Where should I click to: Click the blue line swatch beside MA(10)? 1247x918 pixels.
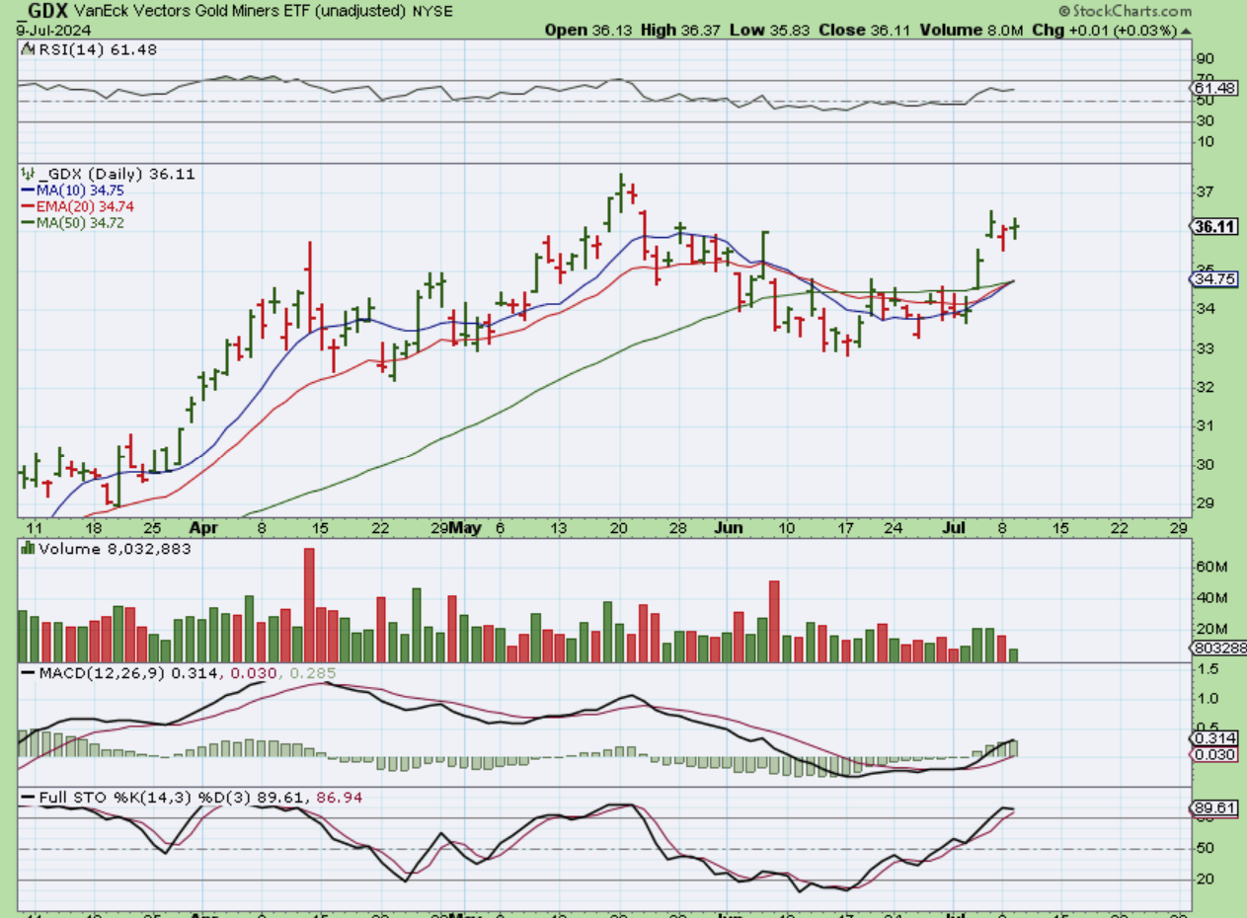pyautogui.click(x=27, y=190)
